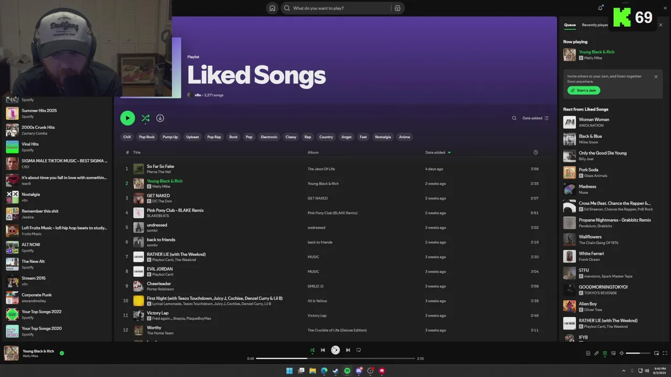Open Now Playing view icon
Viewport: 671px width, 377px height.
pos(588,353)
